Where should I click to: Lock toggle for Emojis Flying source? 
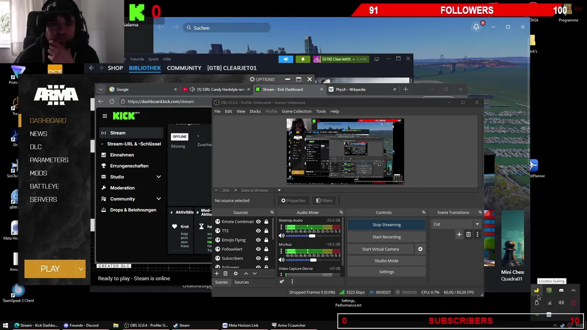pyautogui.click(x=266, y=240)
